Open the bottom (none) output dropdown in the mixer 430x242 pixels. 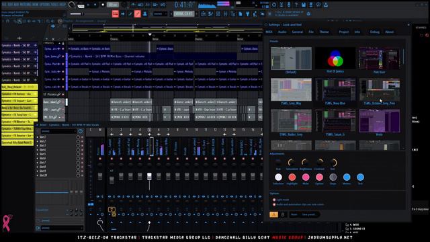coord(62,228)
